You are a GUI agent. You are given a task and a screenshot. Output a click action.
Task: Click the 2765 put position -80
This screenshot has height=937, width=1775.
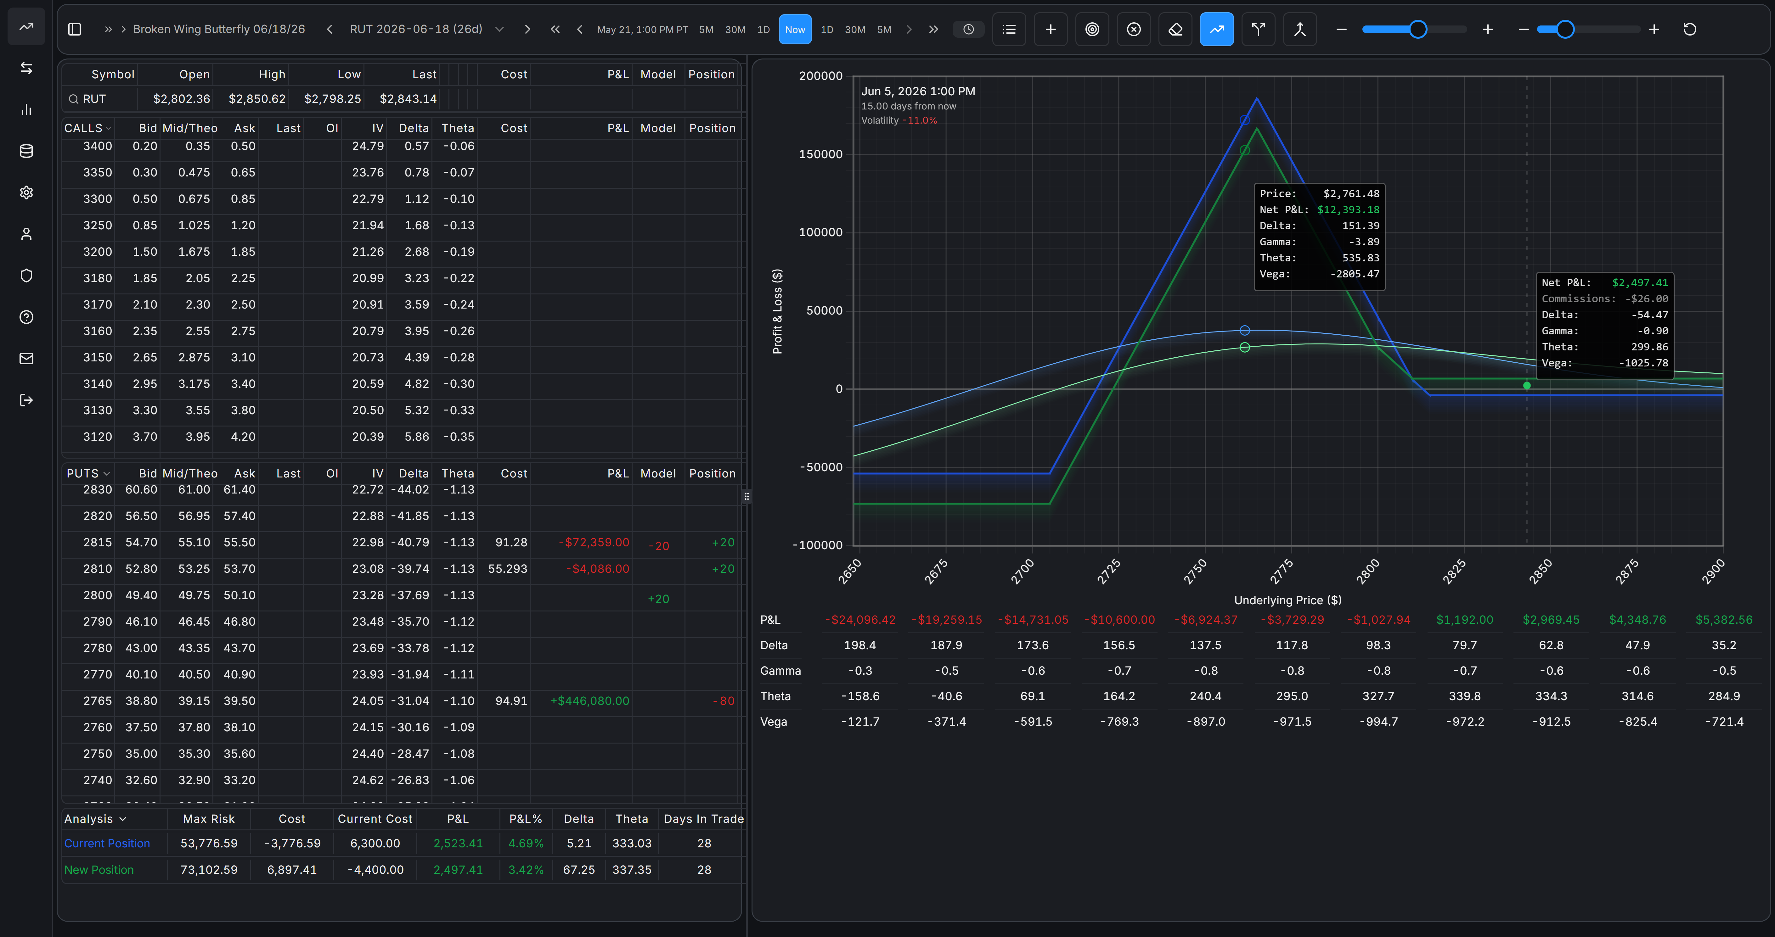click(723, 701)
